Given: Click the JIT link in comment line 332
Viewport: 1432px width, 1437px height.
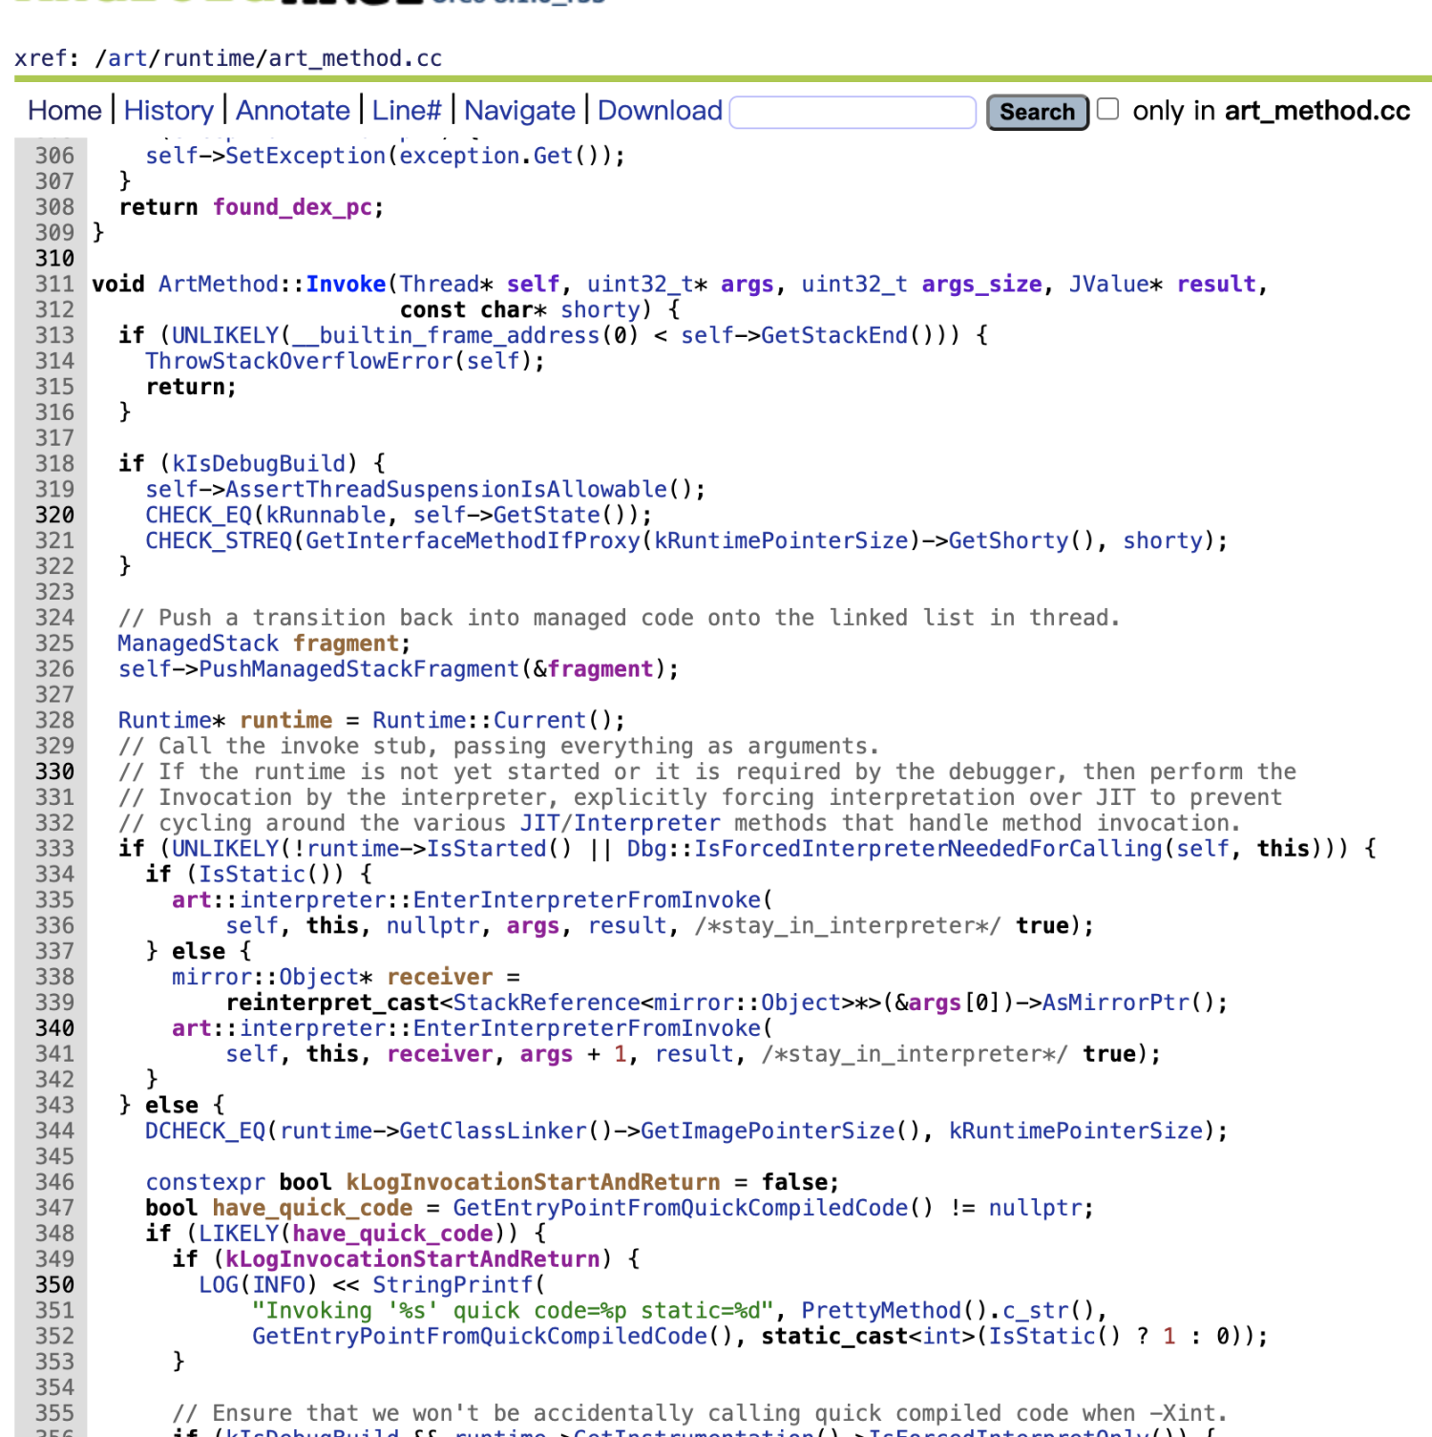Looking at the screenshot, I should click(x=540, y=823).
